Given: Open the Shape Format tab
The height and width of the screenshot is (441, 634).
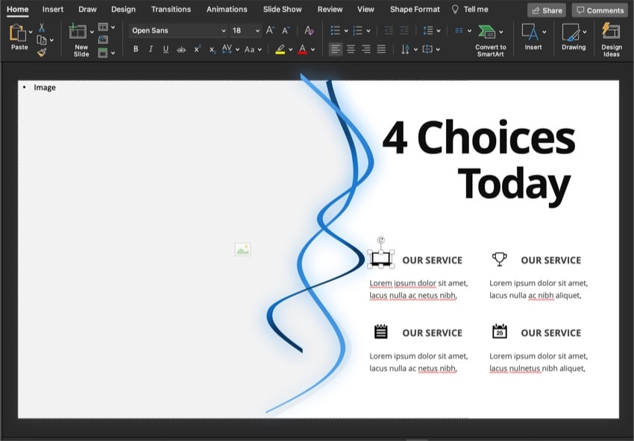Looking at the screenshot, I should (x=415, y=10).
